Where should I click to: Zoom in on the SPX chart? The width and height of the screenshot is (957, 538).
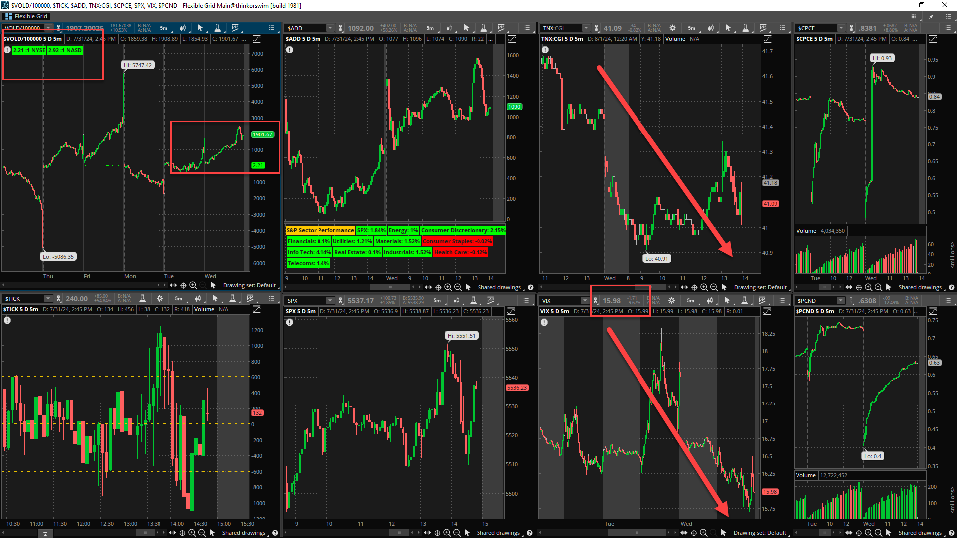click(x=447, y=533)
